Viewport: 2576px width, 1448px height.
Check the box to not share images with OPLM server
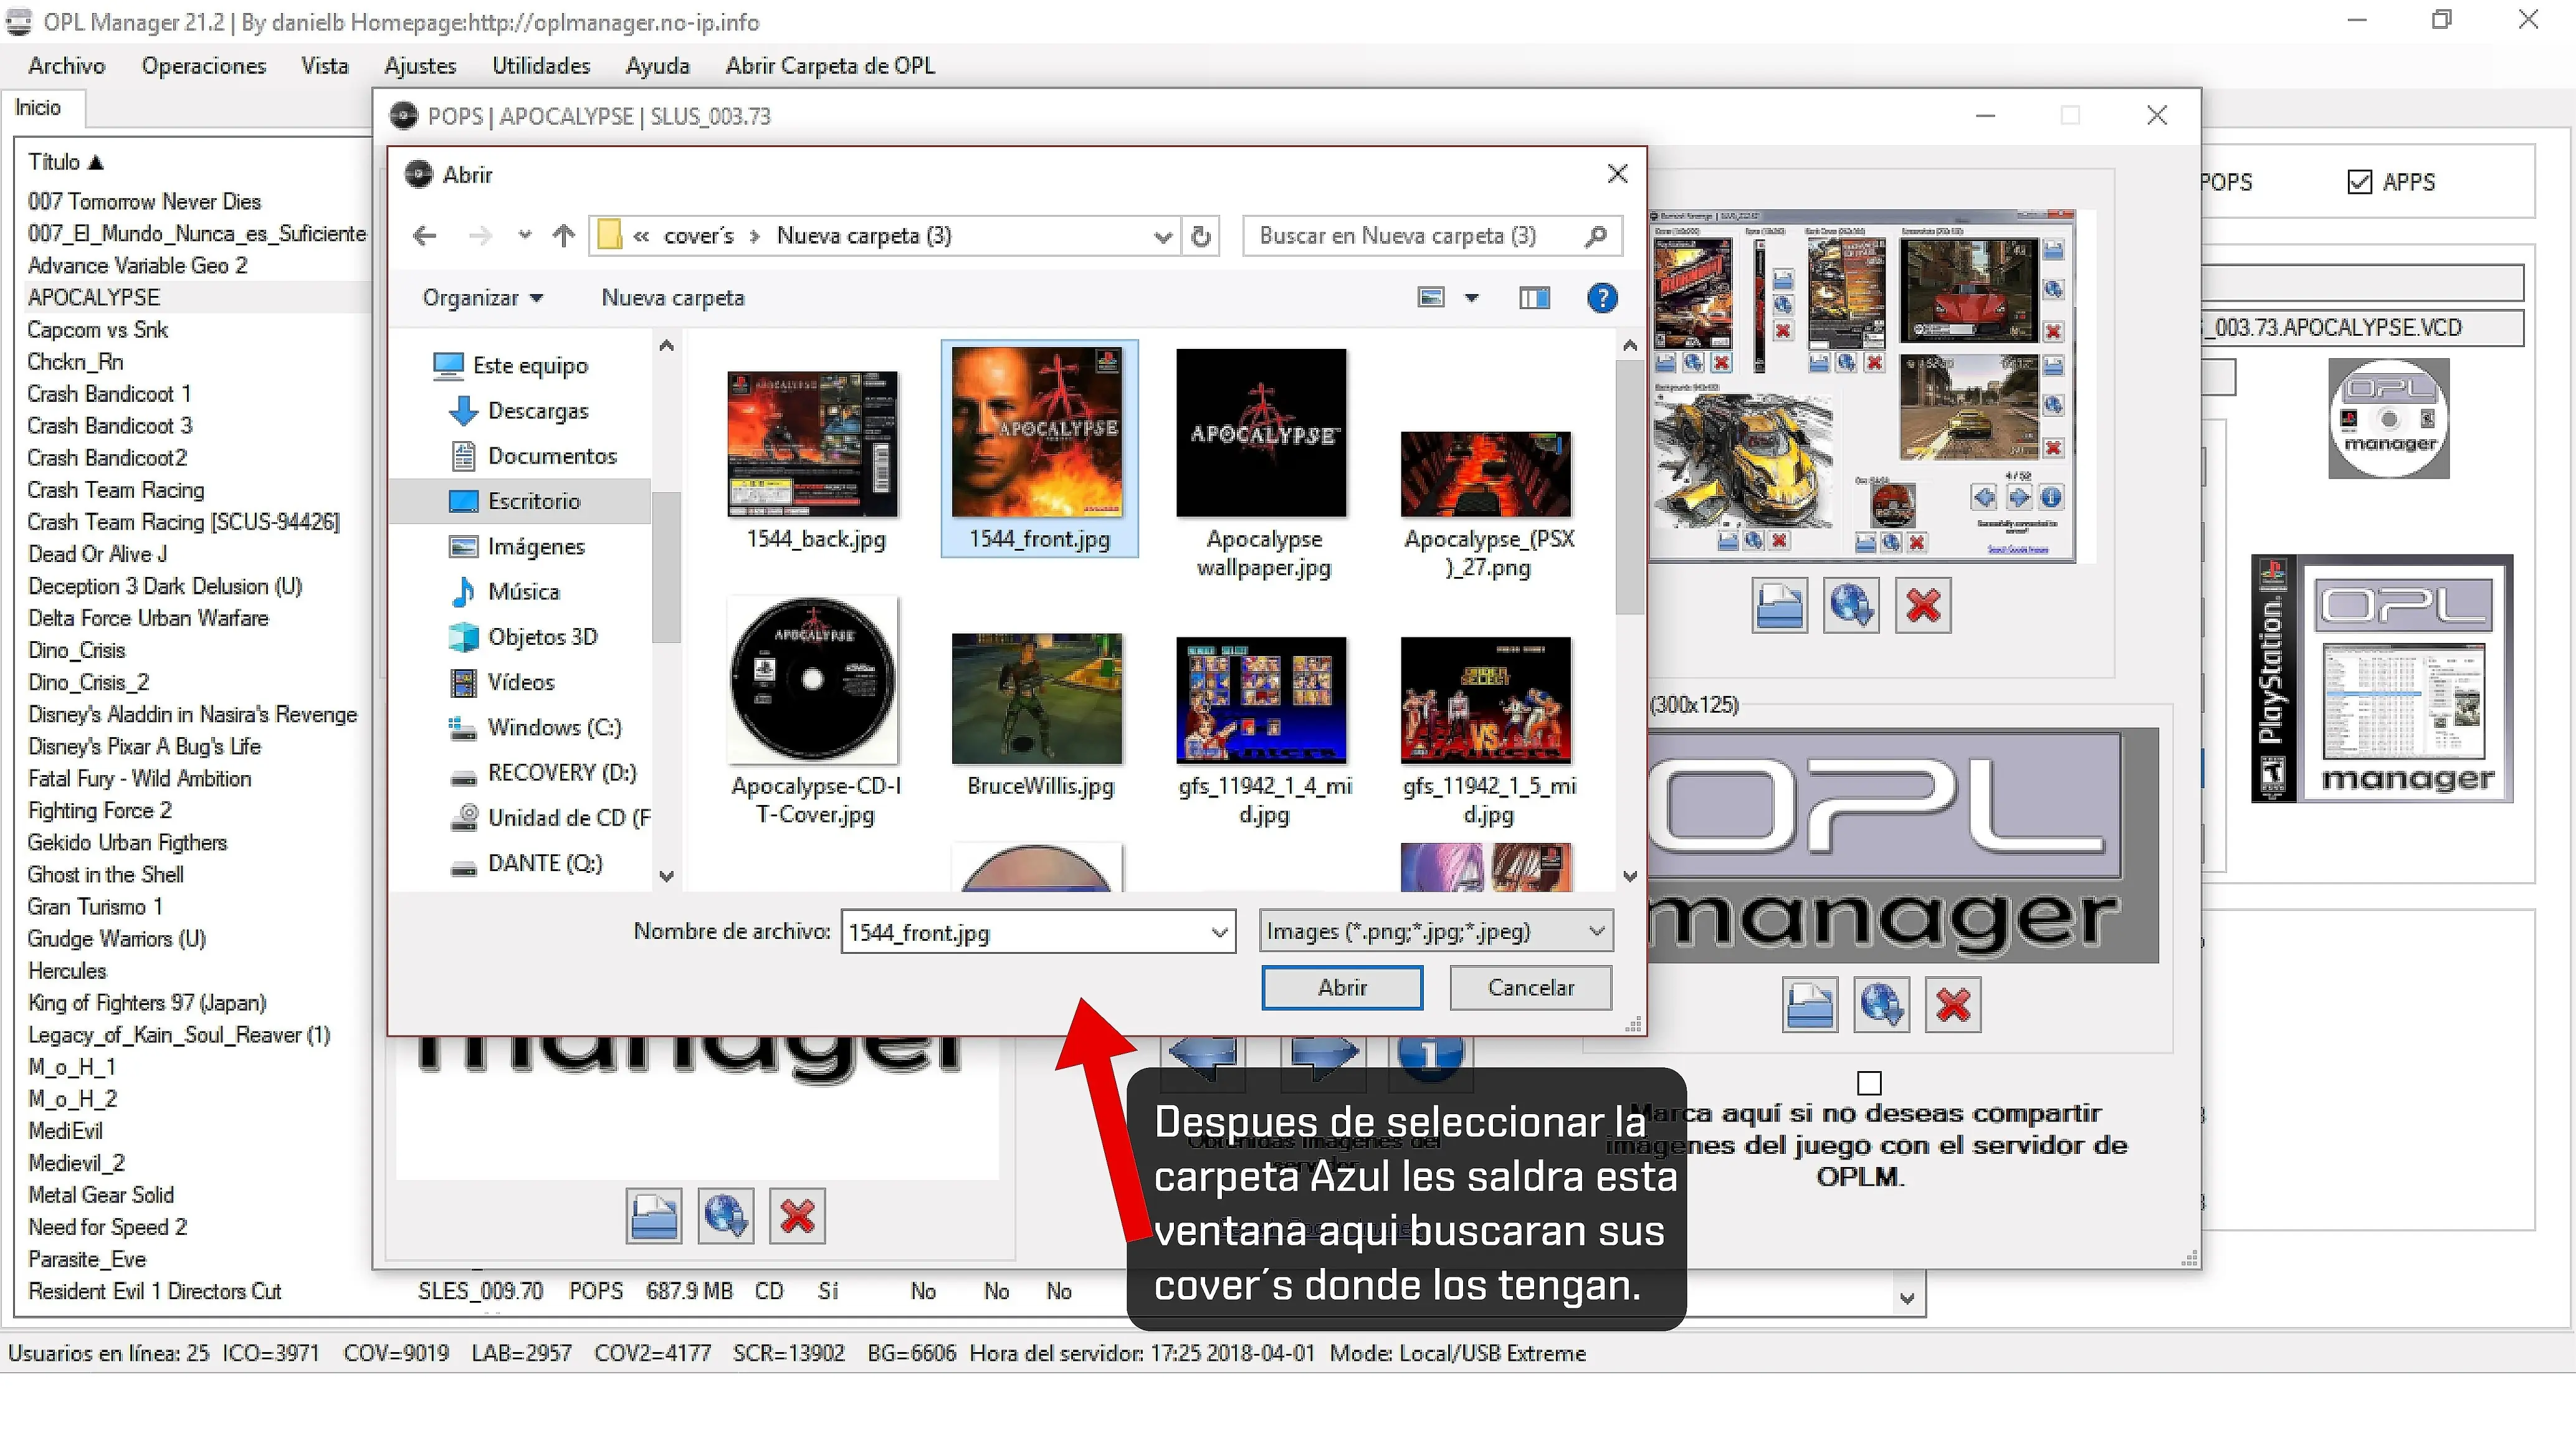pos(1869,1083)
